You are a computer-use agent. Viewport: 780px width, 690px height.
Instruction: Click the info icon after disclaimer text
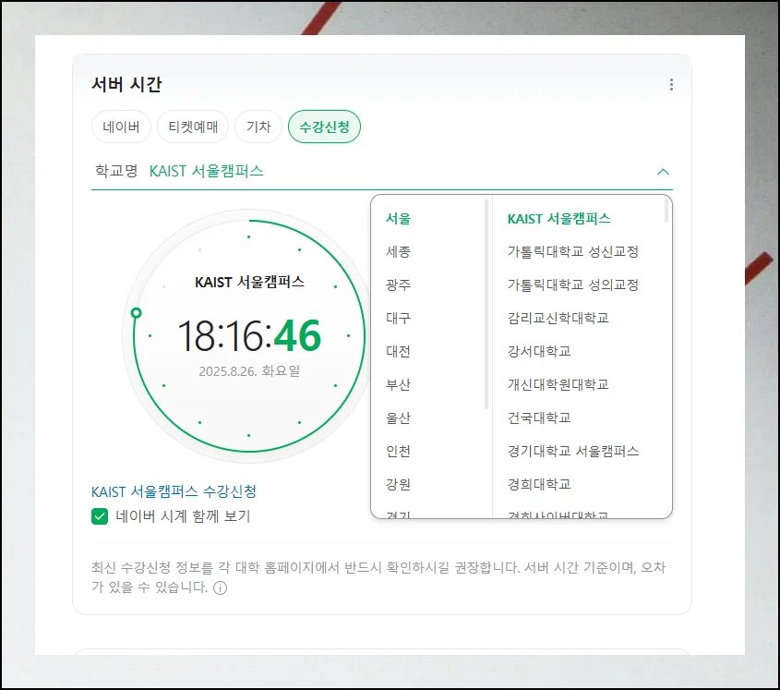tap(220, 587)
